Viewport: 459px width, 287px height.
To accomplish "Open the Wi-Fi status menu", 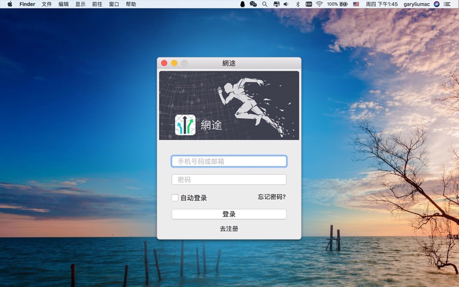I will pyautogui.click(x=320, y=4).
